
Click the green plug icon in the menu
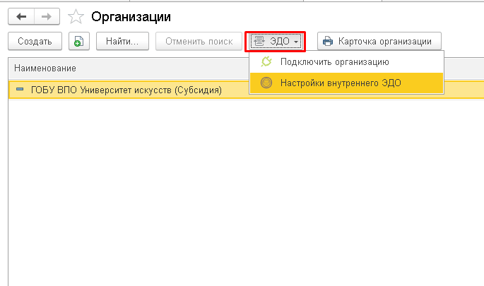pyautogui.click(x=266, y=61)
